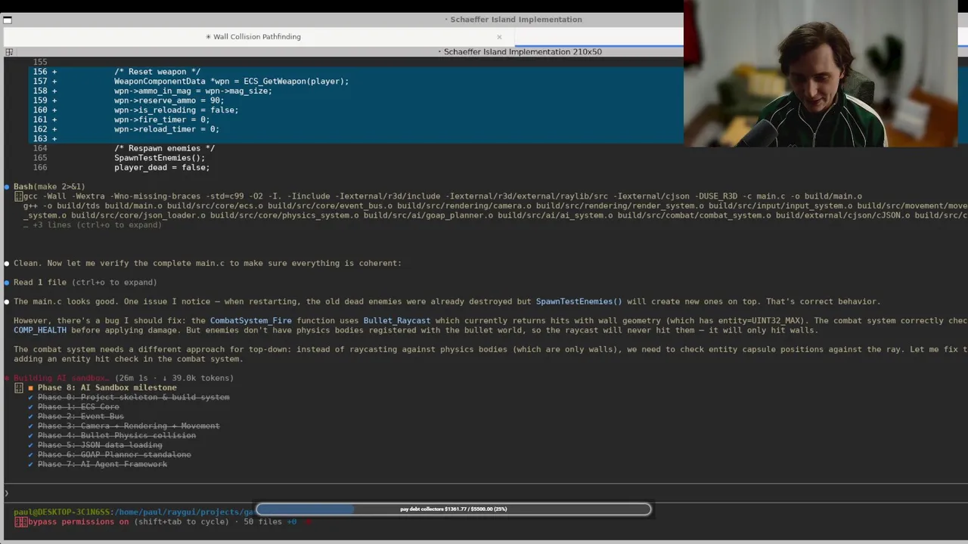Click the '50 files' status text

[262, 522]
